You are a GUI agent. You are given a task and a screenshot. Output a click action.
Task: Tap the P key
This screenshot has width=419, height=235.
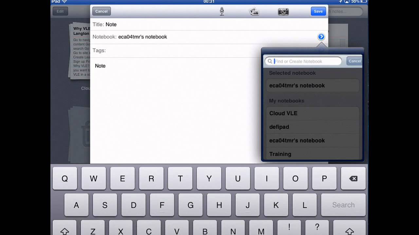[x=324, y=179]
